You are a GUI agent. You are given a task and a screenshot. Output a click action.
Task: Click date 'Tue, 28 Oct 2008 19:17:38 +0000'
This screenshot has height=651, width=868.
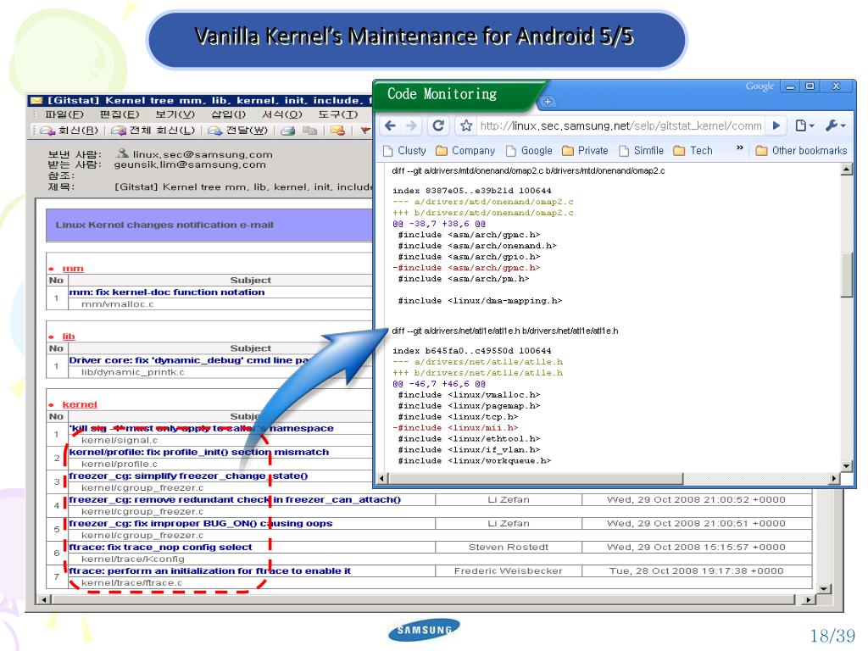(697, 571)
